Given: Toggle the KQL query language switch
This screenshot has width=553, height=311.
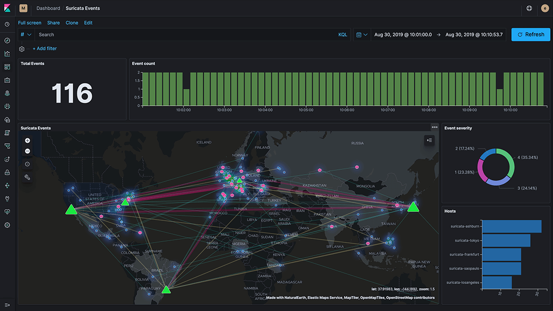Looking at the screenshot, I should point(342,34).
